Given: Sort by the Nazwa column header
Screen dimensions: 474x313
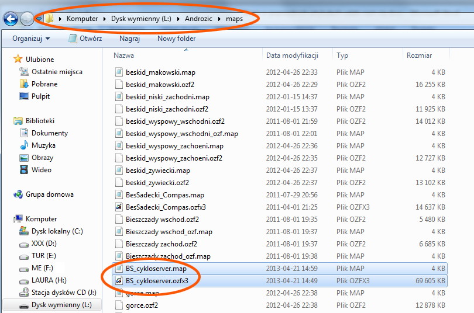Looking at the screenshot, I should [123, 55].
